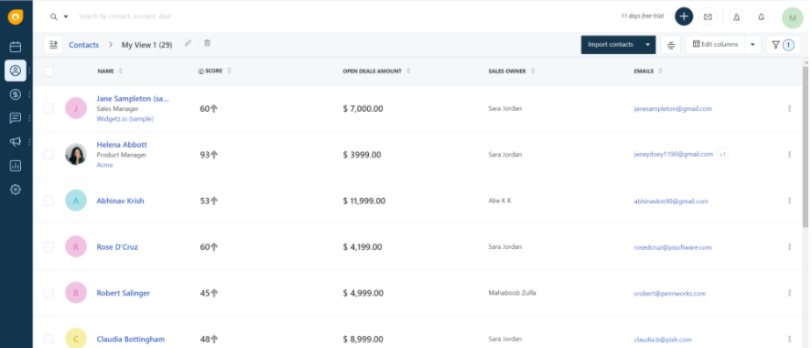Open the user profile avatar M
Screen dimensions: 812x348
point(793,17)
